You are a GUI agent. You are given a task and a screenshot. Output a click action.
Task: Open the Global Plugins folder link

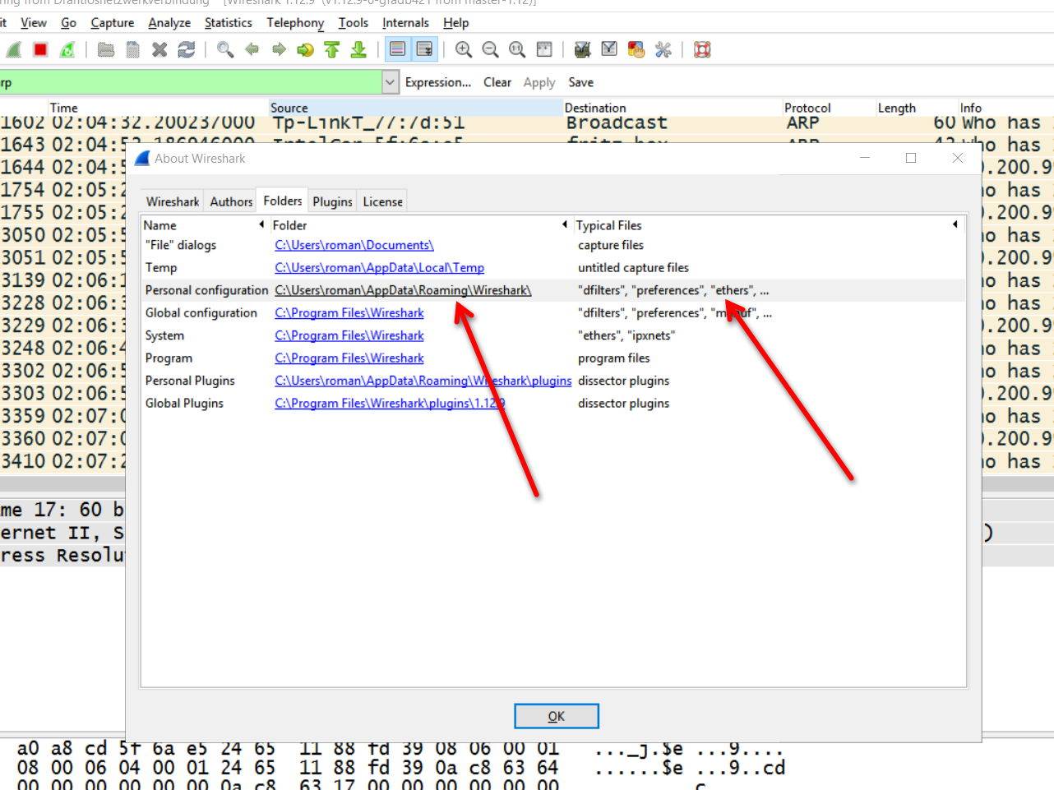390,404
